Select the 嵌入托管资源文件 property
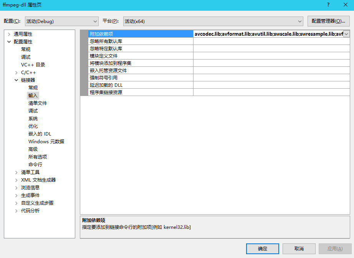Viewport: 354px width, 258px height. coord(141,70)
